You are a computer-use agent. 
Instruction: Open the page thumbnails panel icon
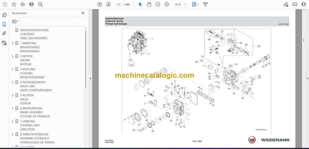4,15
